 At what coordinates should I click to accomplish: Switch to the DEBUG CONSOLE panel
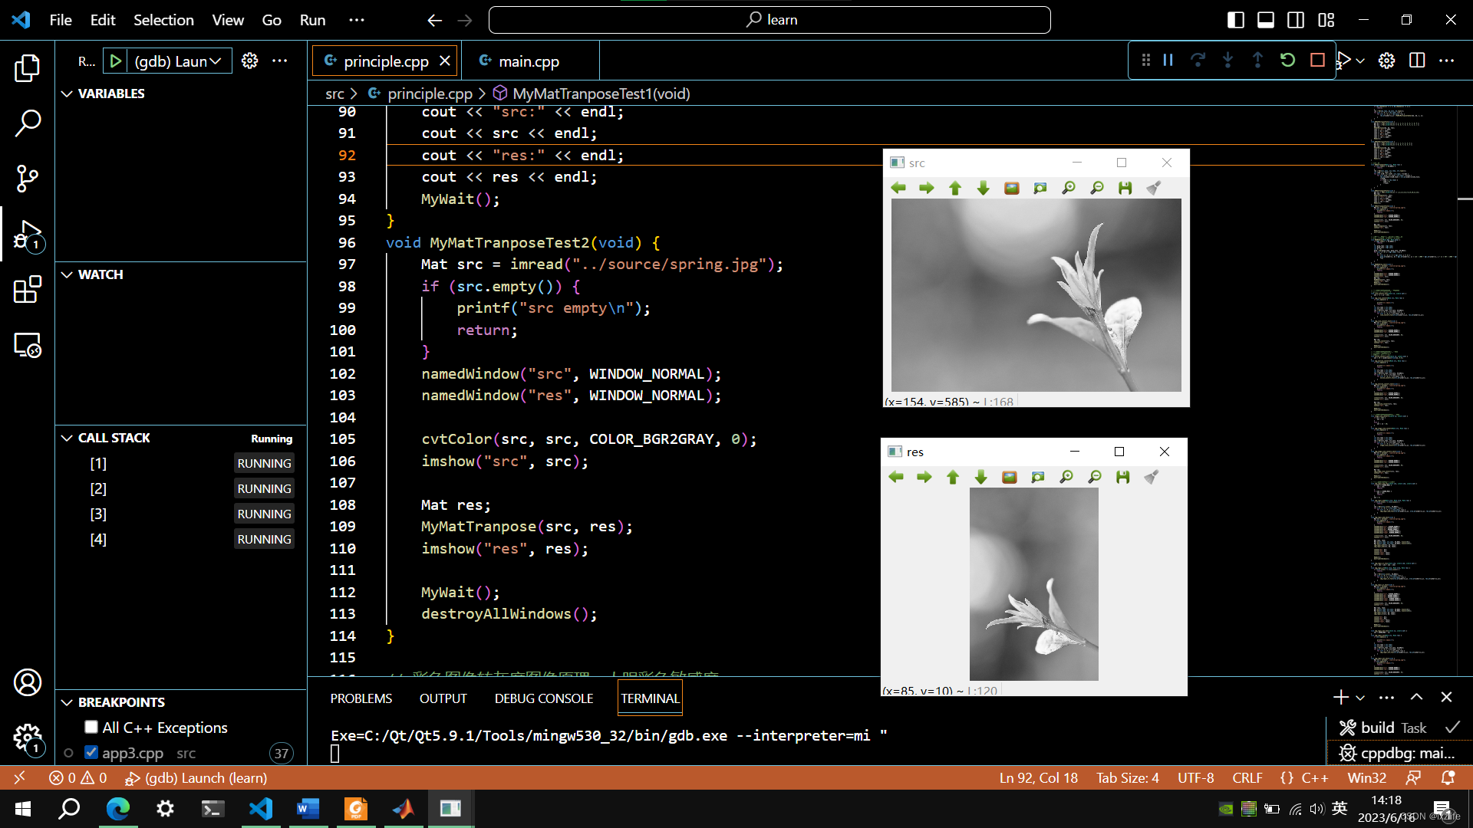[x=543, y=698]
